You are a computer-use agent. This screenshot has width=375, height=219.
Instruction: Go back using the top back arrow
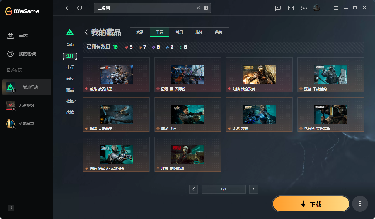(67, 8)
